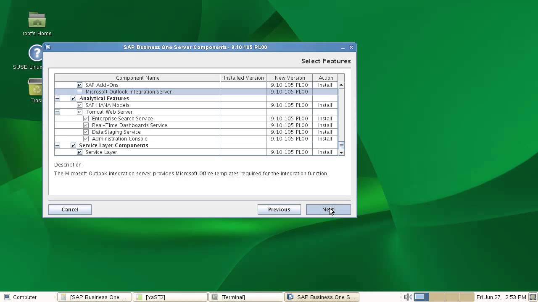The height and width of the screenshot is (302, 538).
Task: Switch to the [YaST2] taskbar window
Action: coord(170,297)
